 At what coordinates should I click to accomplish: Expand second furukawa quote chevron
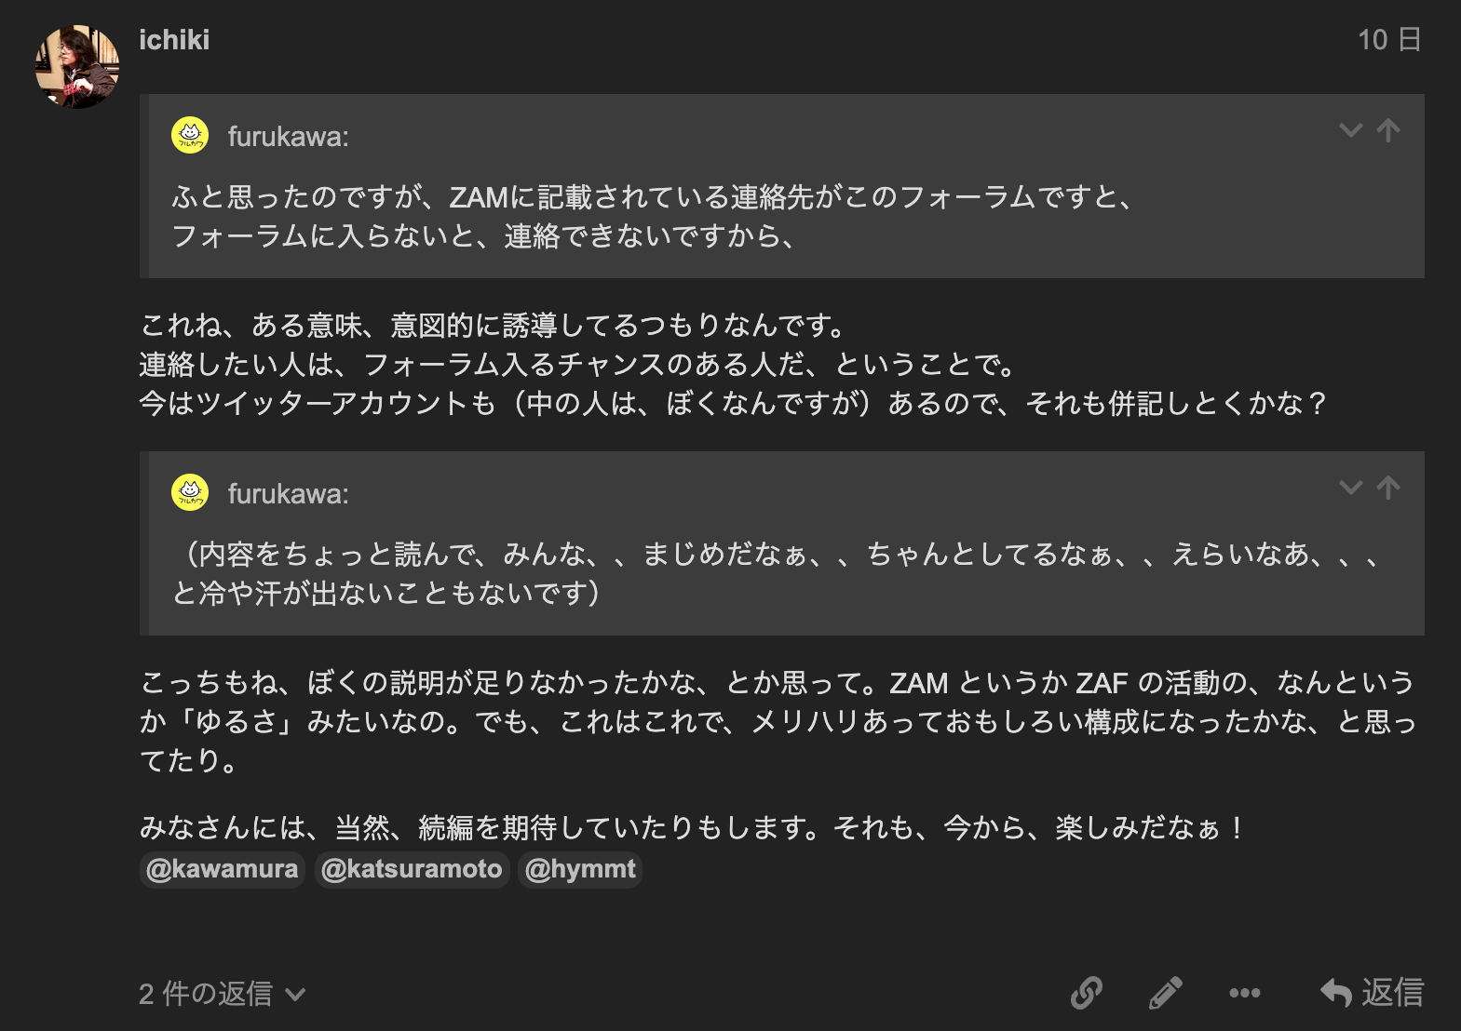[x=1351, y=488]
